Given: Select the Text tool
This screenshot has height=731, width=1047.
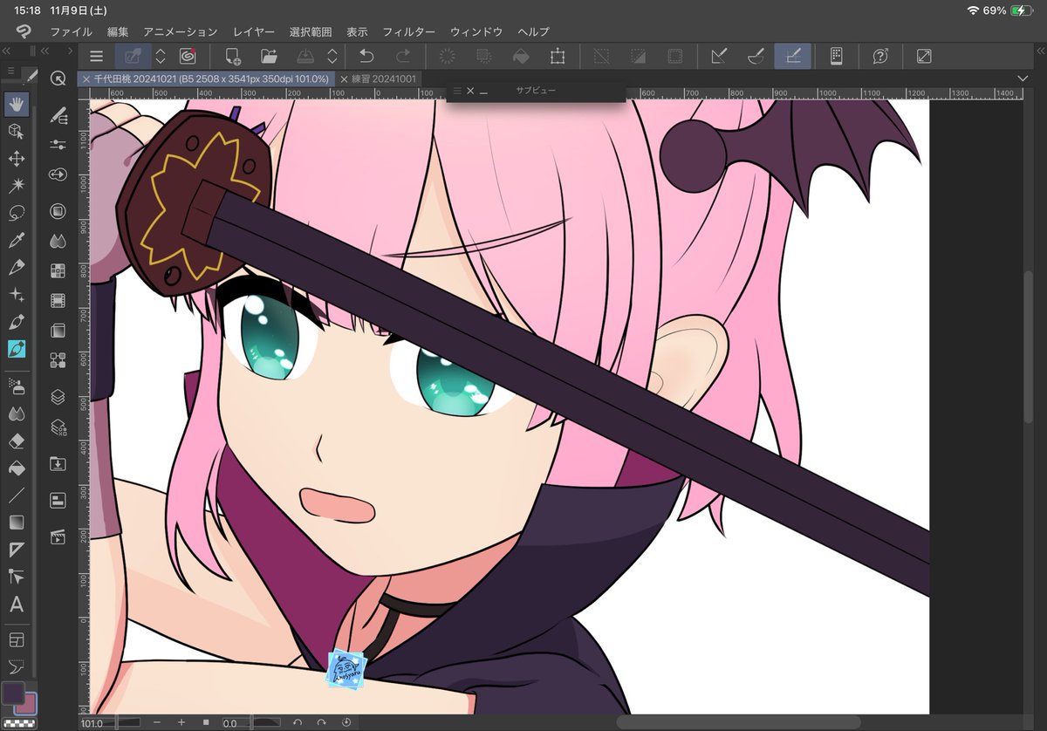Looking at the screenshot, I should tap(16, 605).
